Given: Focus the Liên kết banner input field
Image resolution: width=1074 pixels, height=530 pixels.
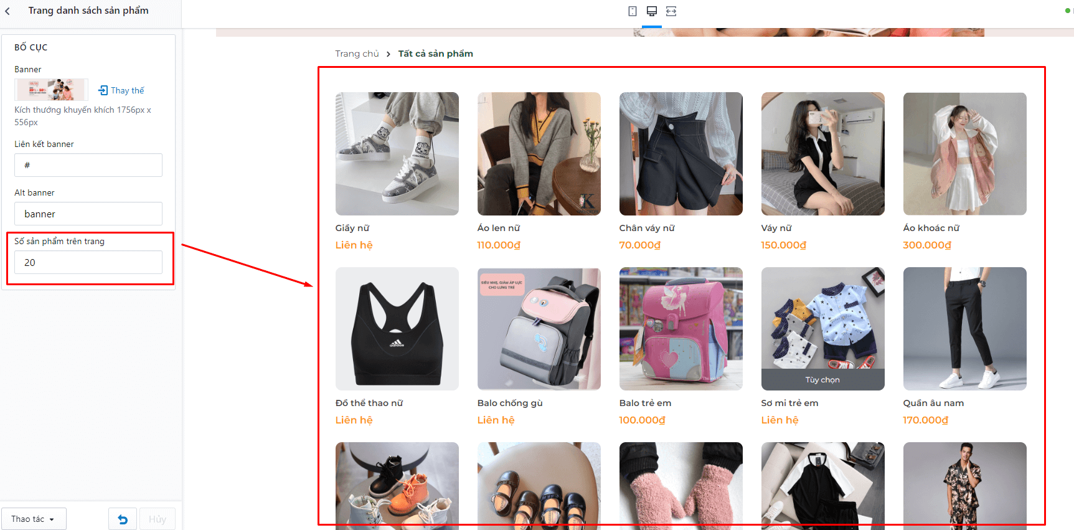Looking at the screenshot, I should tap(88, 165).
